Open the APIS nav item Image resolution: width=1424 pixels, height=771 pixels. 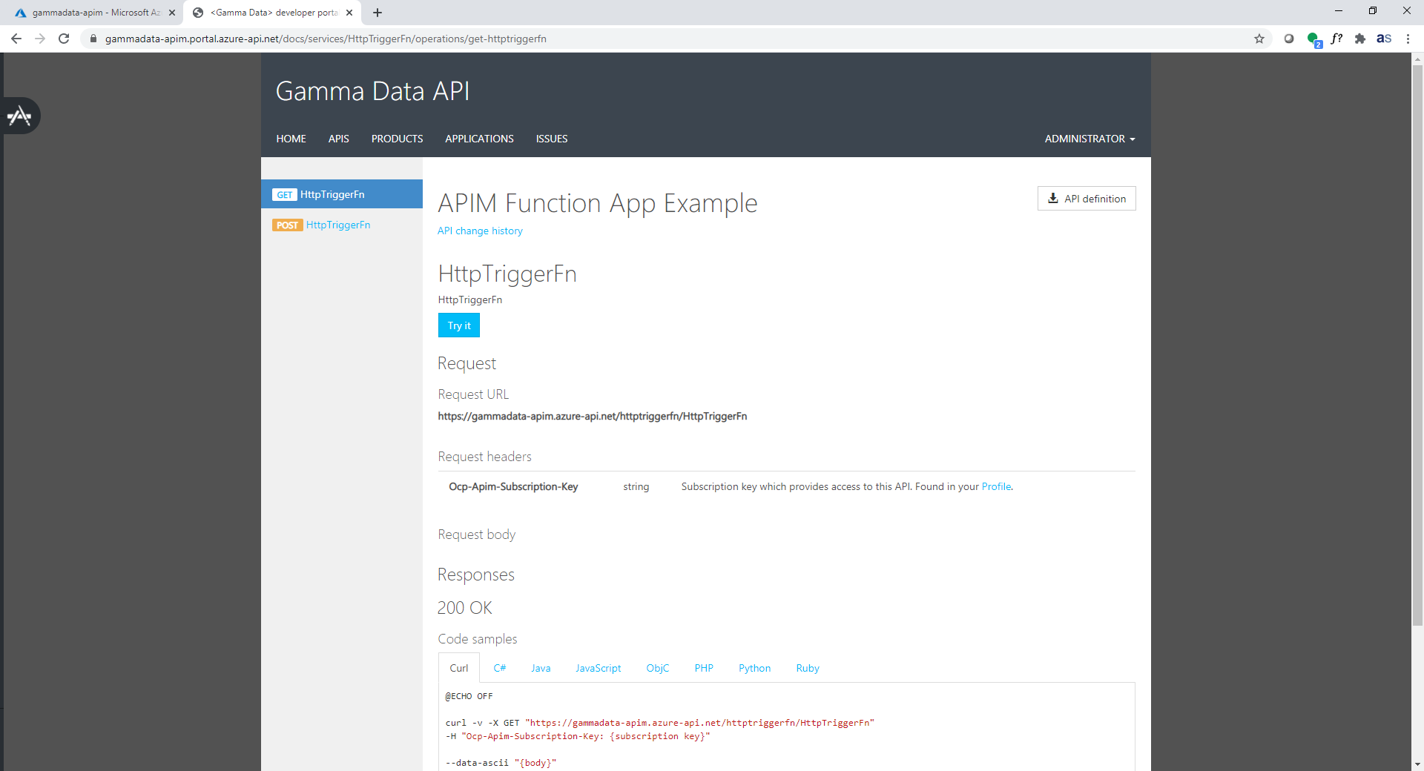[x=339, y=139]
